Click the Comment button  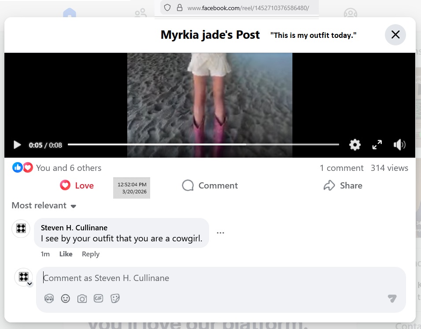[210, 185]
